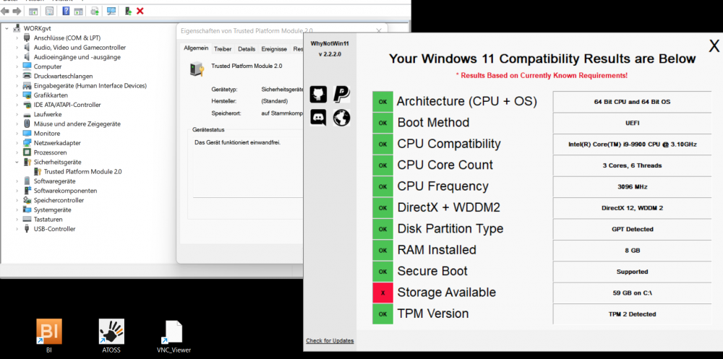The width and height of the screenshot is (723, 359).
Task: Switch to the Ereignisse tab
Action: point(274,49)
